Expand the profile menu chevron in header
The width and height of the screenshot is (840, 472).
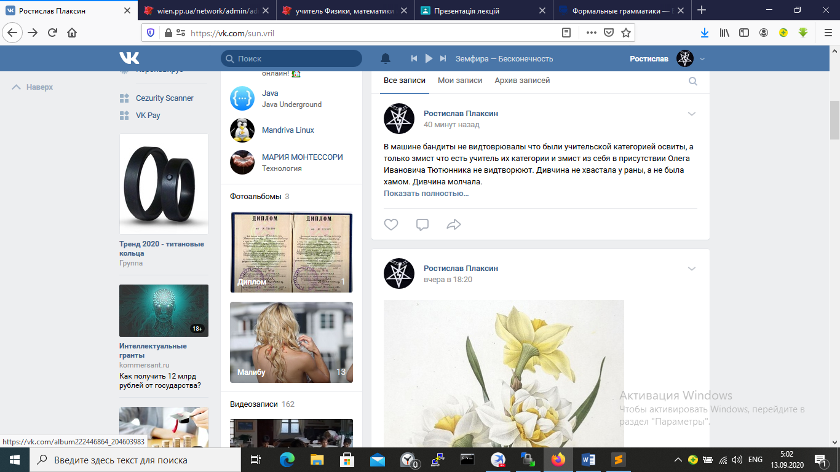coord(702,59)
